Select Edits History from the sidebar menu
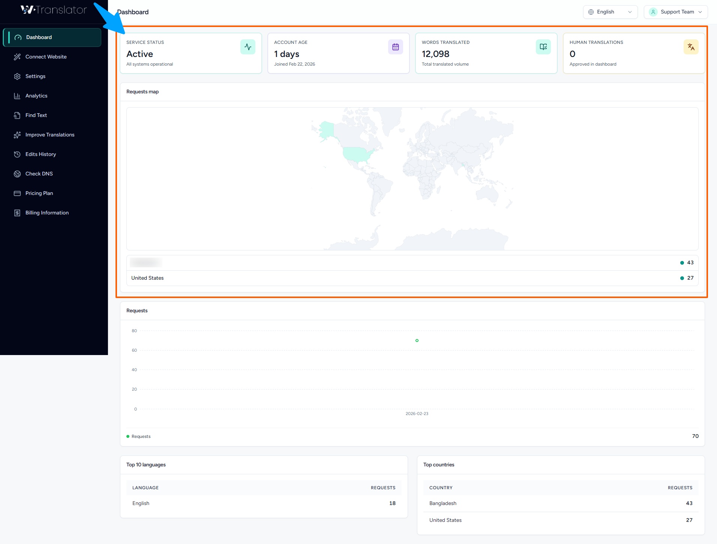This screenshot has height=544, width=717. coord(40,154)
